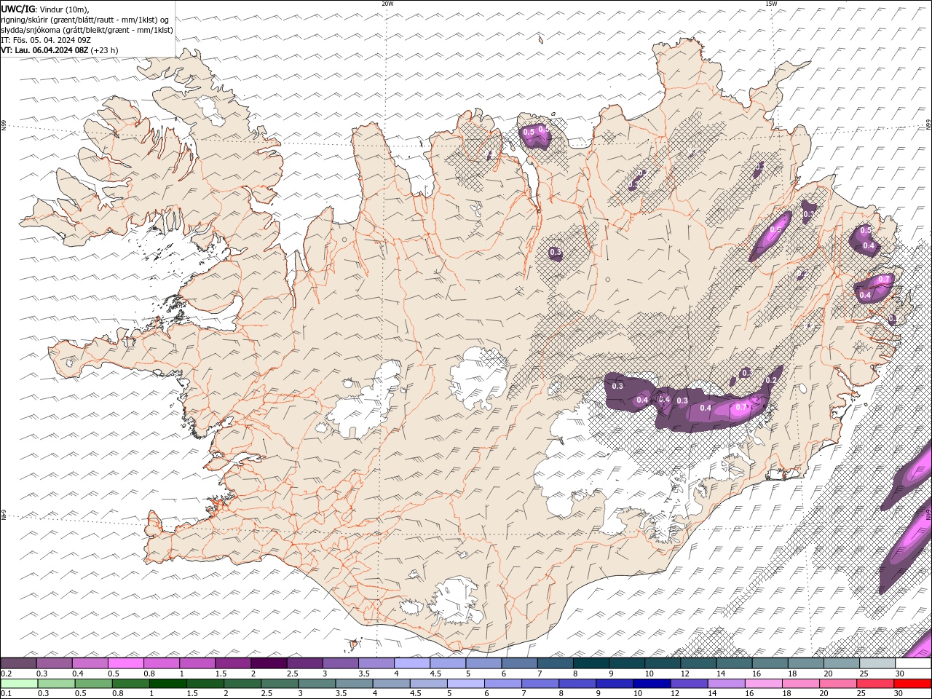Pick the upper legend swatch labeled 0.4
The image size is (932, 699).
[90, 663]
